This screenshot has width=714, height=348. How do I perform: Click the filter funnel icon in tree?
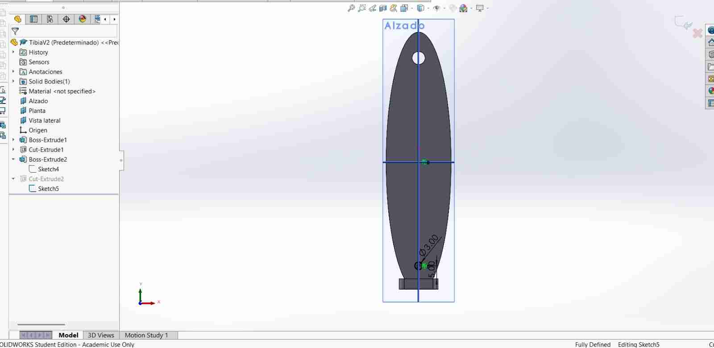pyautogui.click(x=15, y=31)
